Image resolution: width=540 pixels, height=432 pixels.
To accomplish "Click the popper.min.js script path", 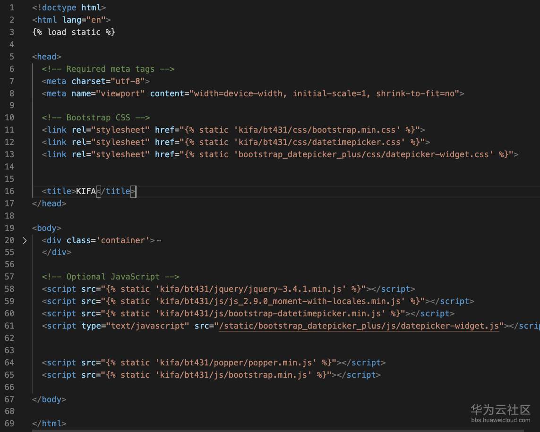I will click(241, 363).
